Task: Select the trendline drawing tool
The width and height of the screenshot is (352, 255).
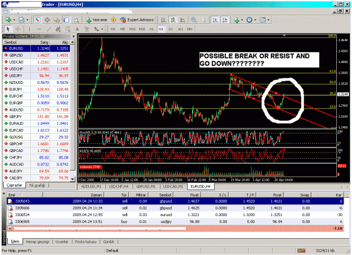Action: (48, 29)
